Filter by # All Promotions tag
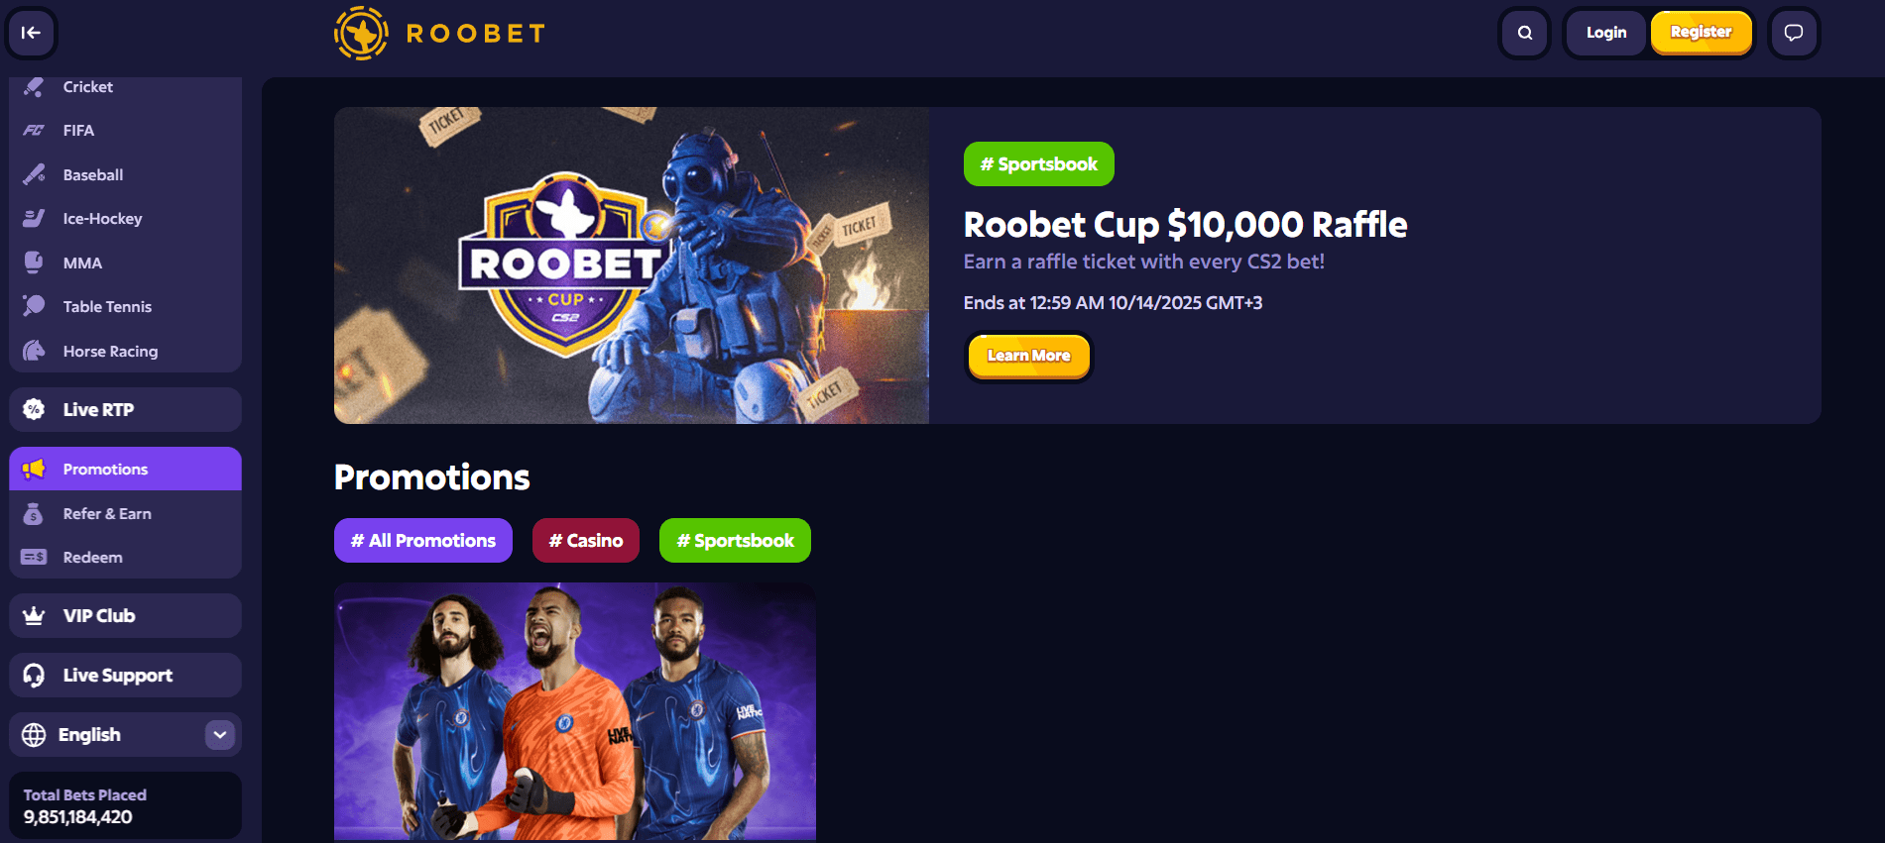This screenshot has width=1885, height=843. [423, 541]
